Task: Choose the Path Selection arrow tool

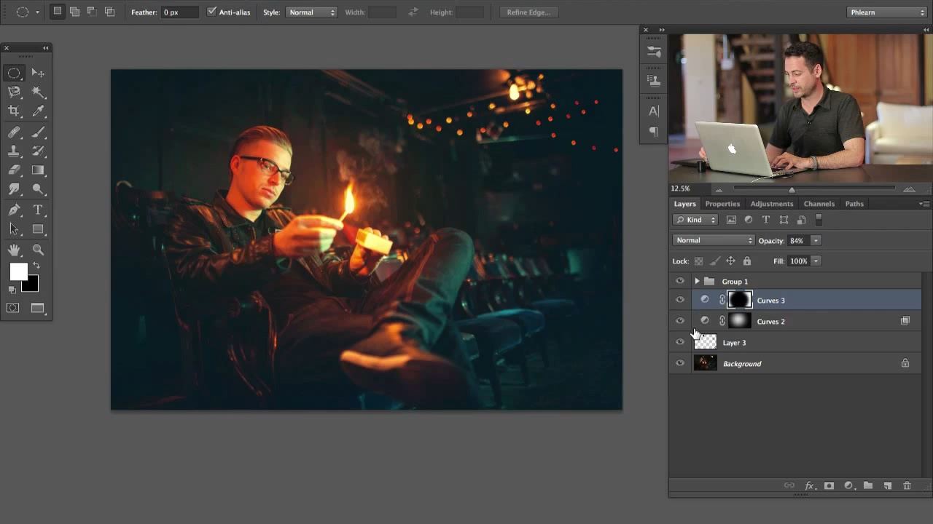Action: 14,229
